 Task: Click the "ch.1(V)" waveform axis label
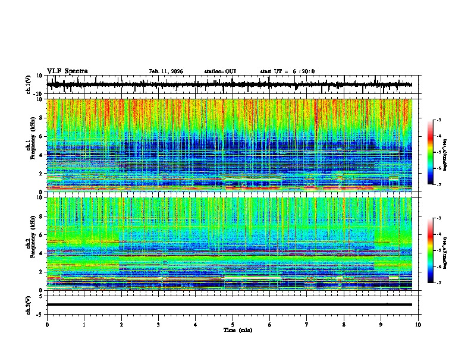28,84
